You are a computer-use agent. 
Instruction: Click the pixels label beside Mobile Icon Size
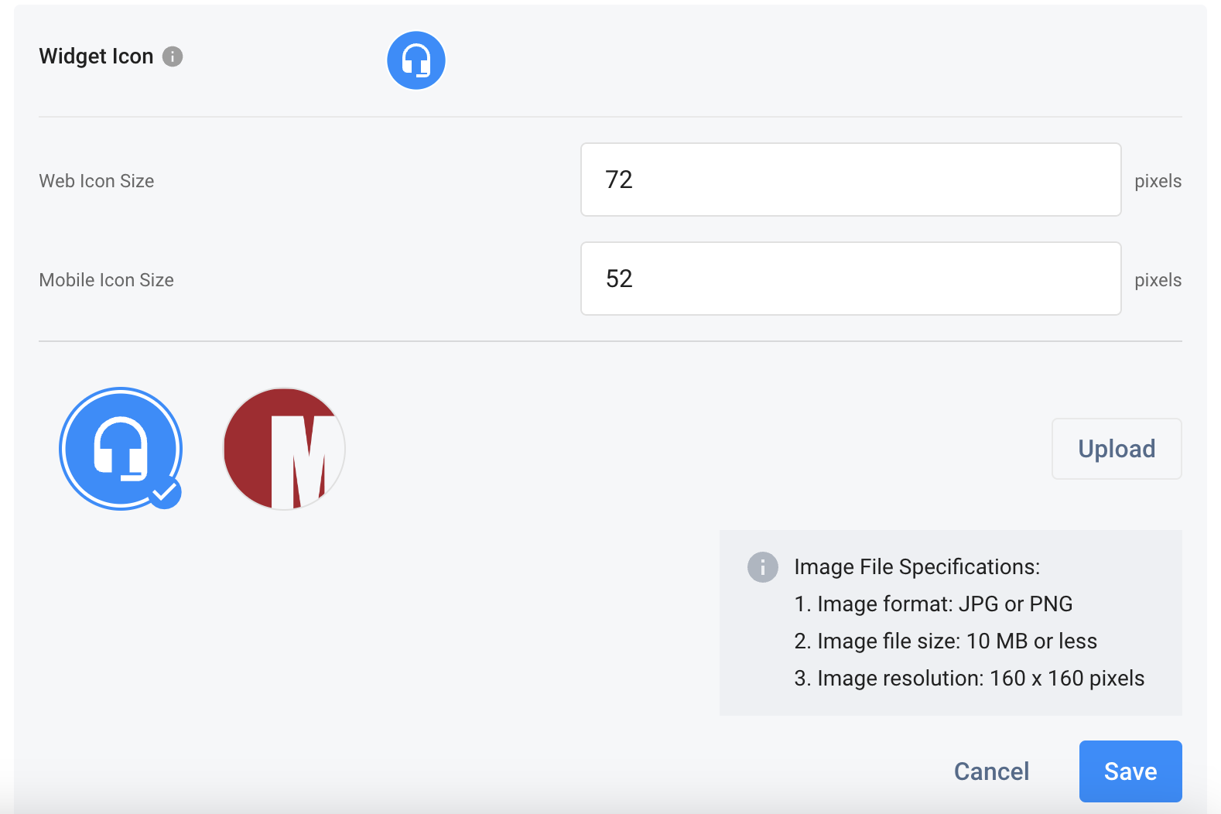pos(1158,280)
